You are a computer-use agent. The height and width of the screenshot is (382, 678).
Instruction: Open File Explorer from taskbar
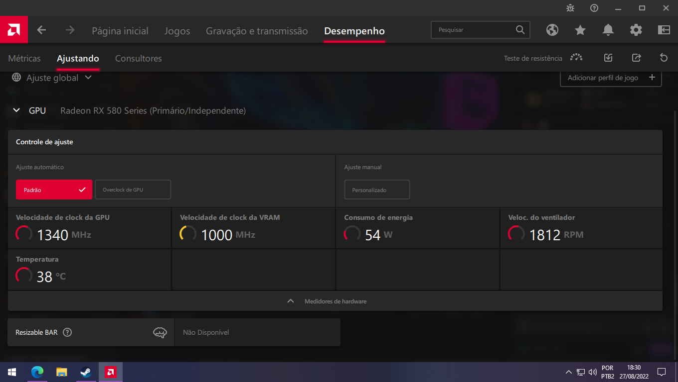point(61,372)
